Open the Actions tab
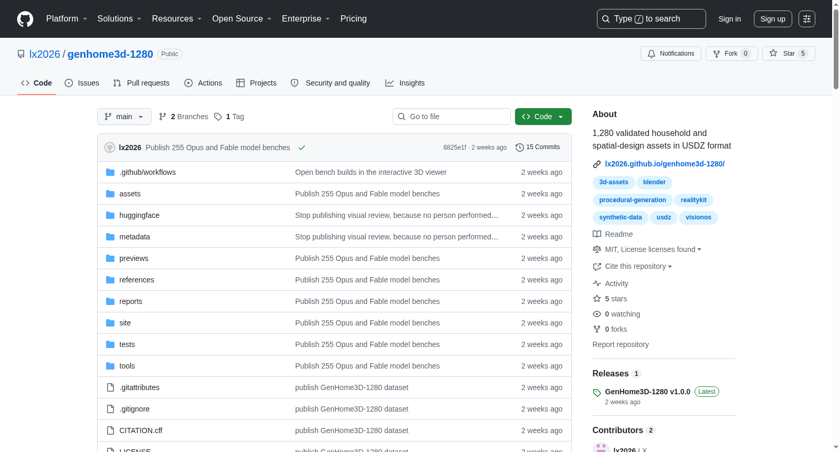Image resolution: width=840 pixels, height=452 pixels. [203, 83]
